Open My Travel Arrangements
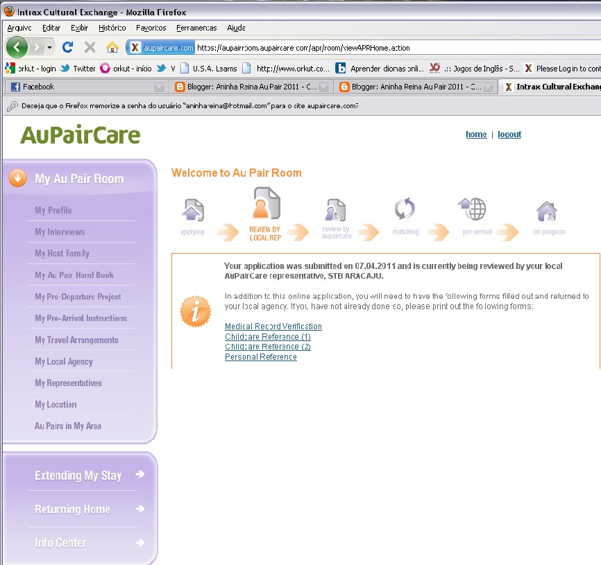The width and height of the screenshot is (601, 565). [76, 340]
